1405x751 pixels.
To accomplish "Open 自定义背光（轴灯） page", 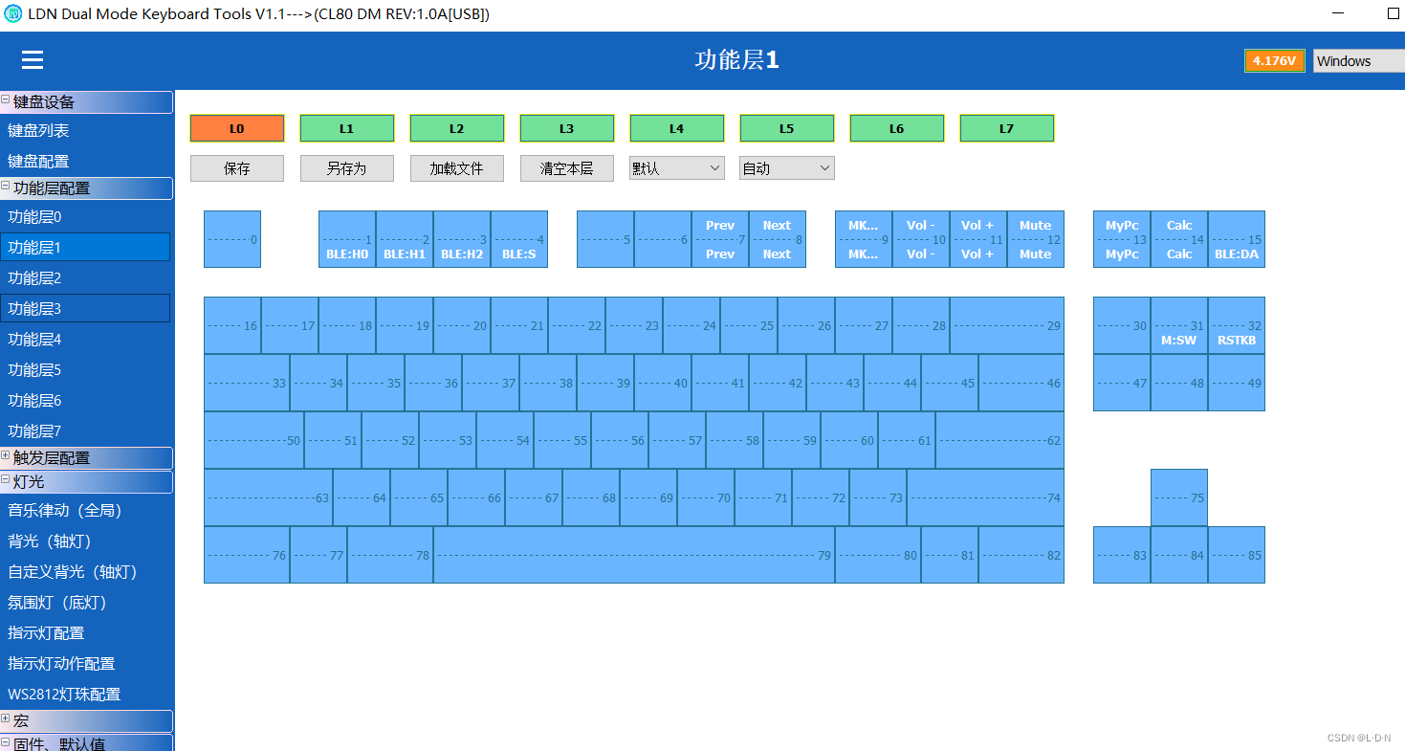I will pyautogui.click(x=86, y=572).
